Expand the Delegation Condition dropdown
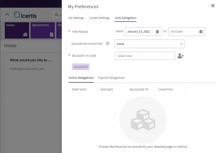The width and height of the screenshot is (218, 153). tap(150, 44)
